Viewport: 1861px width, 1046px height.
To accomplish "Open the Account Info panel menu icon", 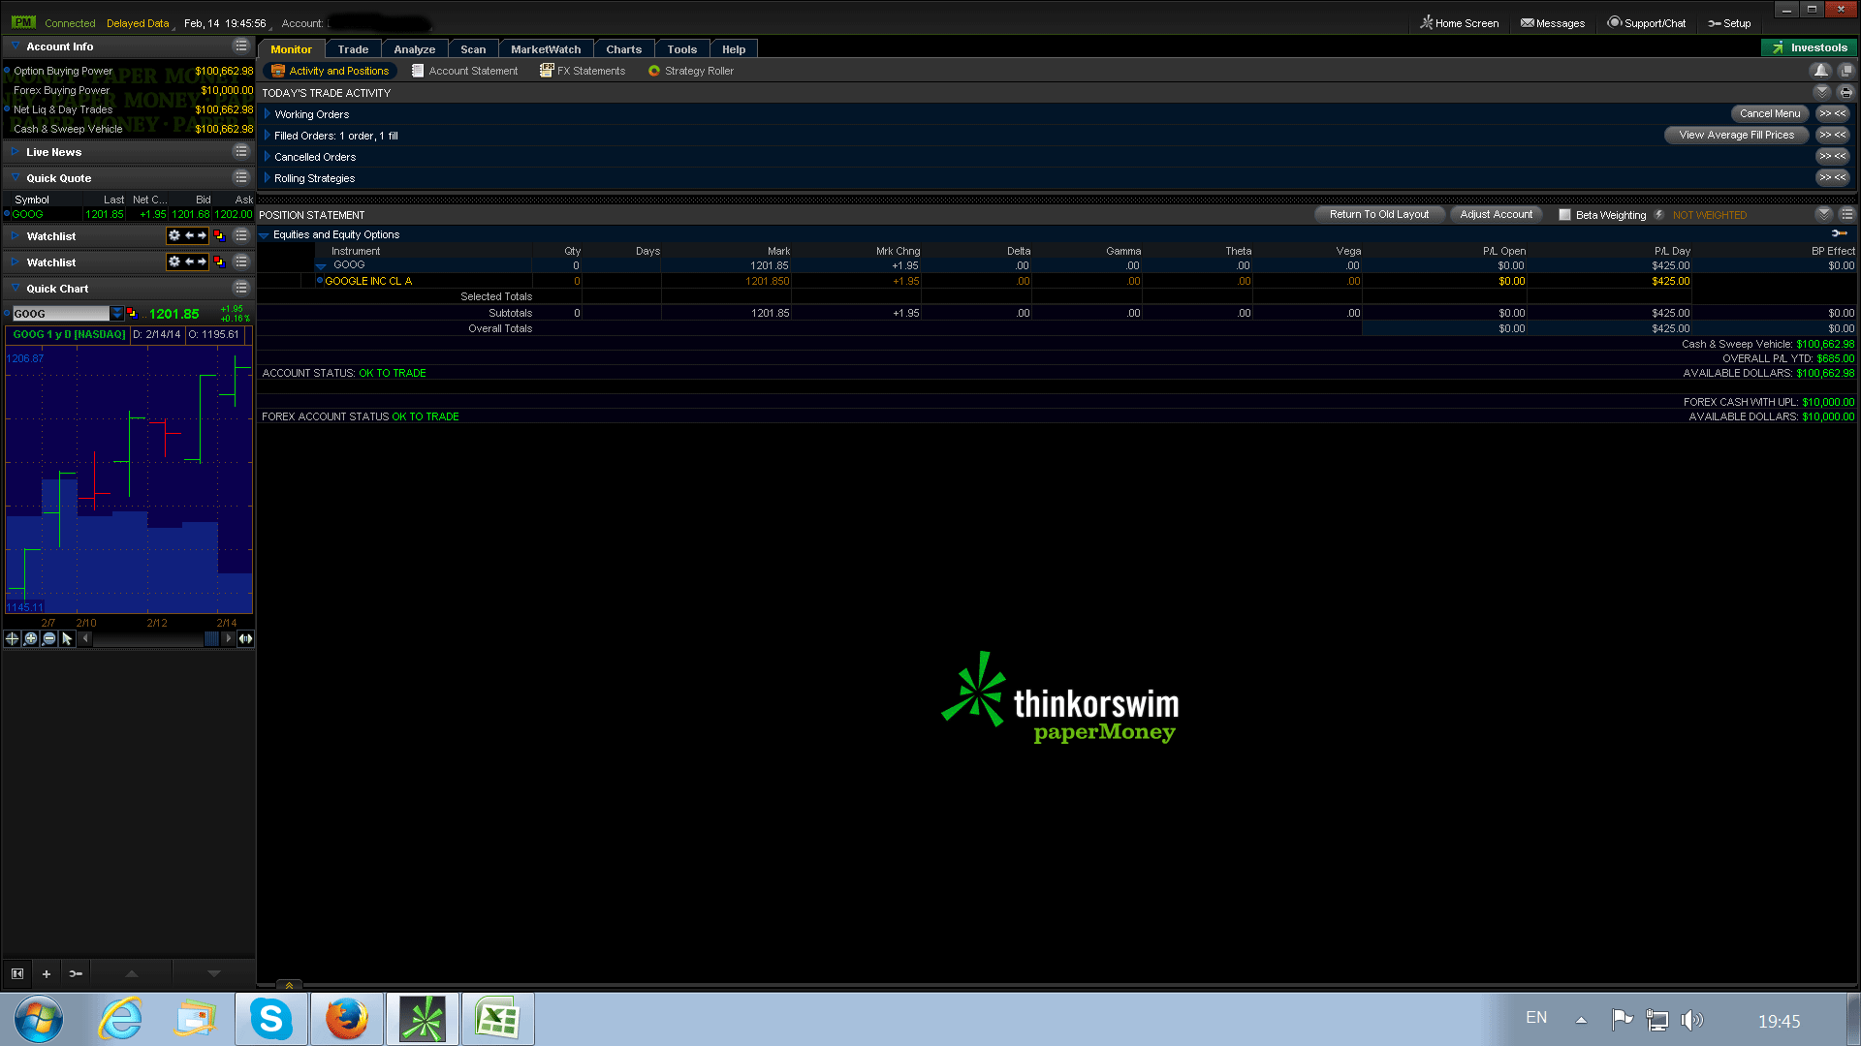I will tap(241, 46).
